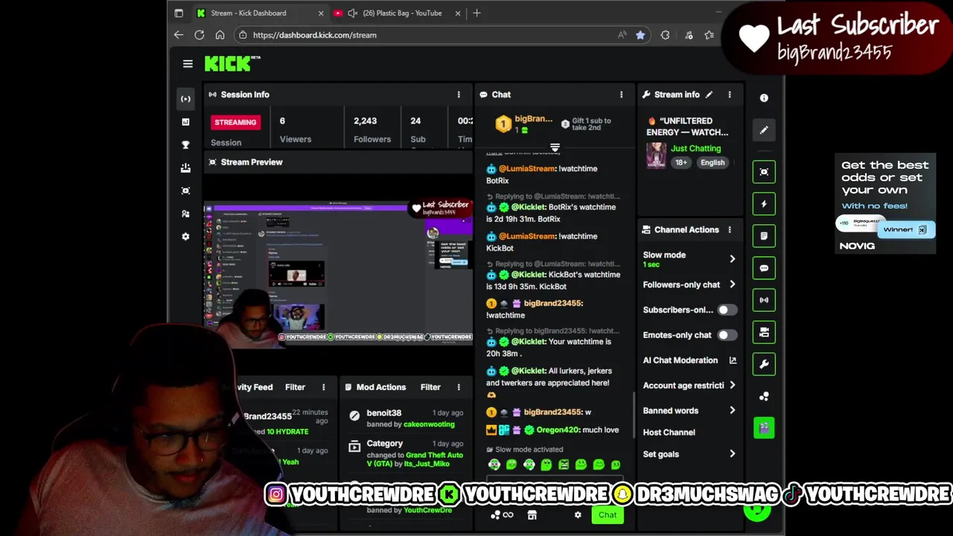This screenshot has height=536, width=953.
Task: Open Activity Feed three-dot menu
Action: click(323, 387)
